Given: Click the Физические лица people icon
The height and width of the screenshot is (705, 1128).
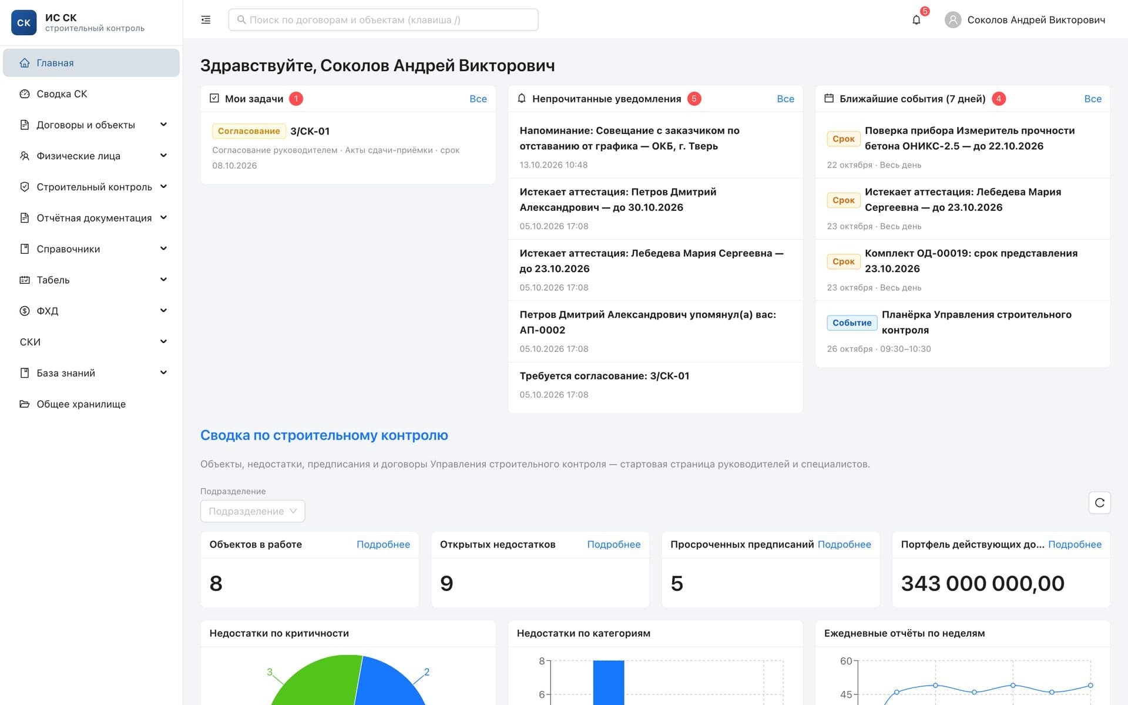Looking at the screenshot, I should pos(25,156).
